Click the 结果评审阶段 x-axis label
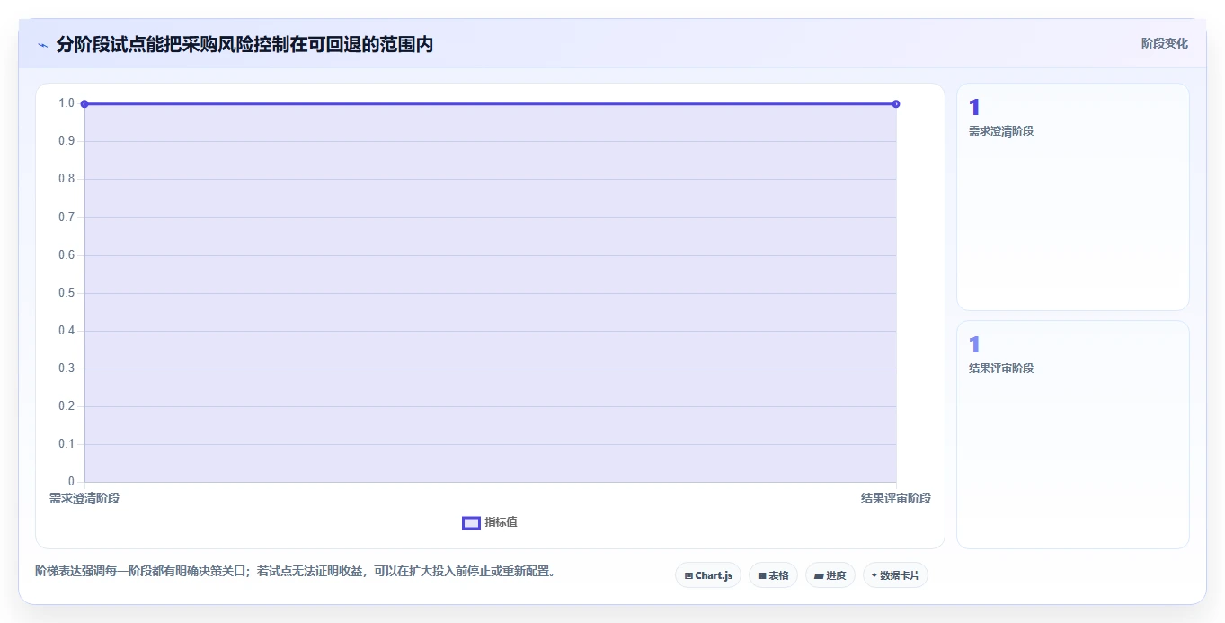The height and width of the screenshot is (623, 1225). pyautogui.click(x=896, y=498)
